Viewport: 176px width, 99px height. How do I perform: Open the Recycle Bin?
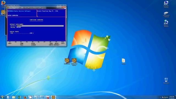tap(166, 81)
